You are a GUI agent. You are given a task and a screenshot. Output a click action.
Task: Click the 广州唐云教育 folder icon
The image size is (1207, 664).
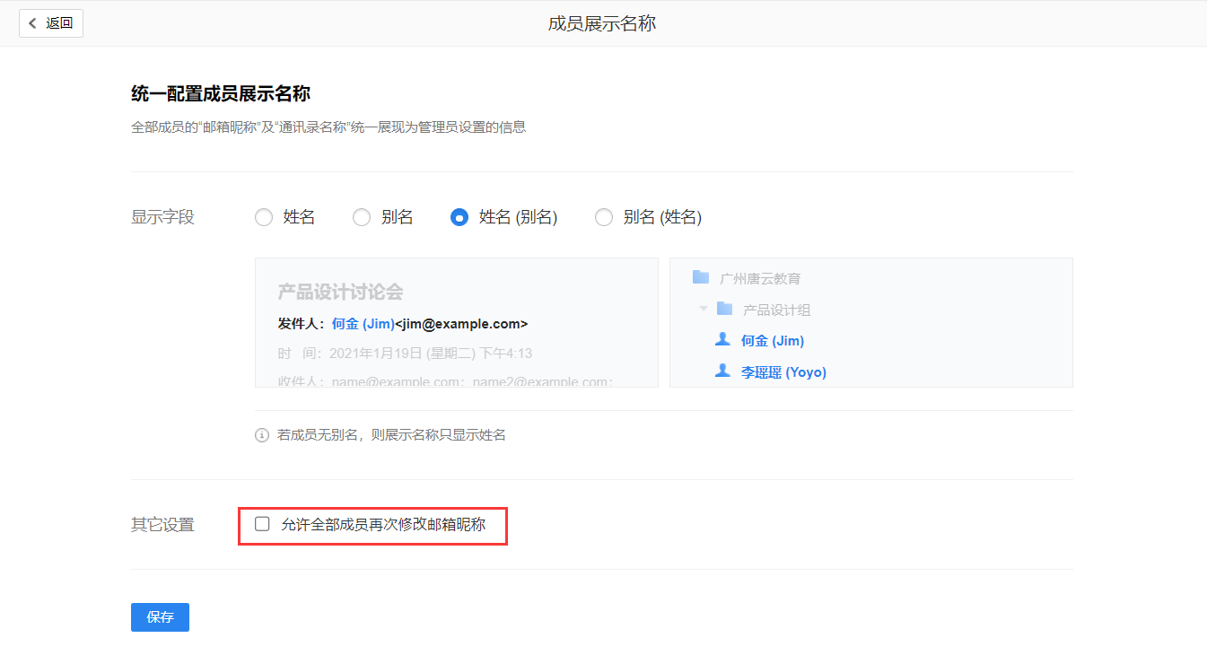click(701, 278)
